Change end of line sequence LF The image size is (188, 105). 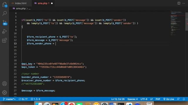tap(152, 99)
